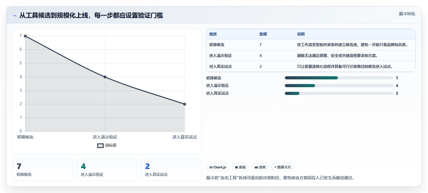Click the chart data point for 进入真实试点
This screenshot has width=428, height=193.
click(185, 104)
